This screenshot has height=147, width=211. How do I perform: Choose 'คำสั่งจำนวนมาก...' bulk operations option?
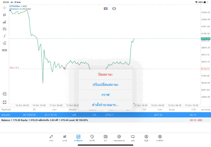(x=105, y=105)
